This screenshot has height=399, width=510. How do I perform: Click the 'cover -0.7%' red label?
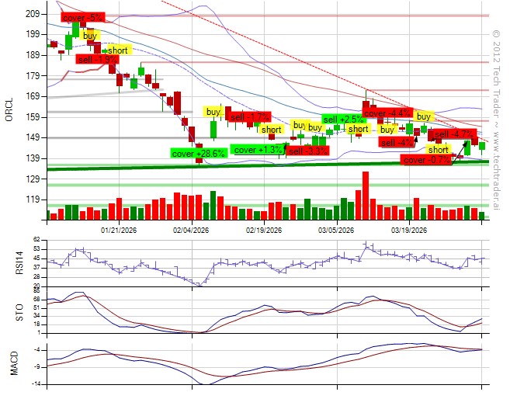tap(427, 160)
